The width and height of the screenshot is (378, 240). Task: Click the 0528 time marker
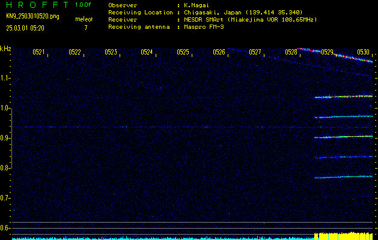point(291,52)
